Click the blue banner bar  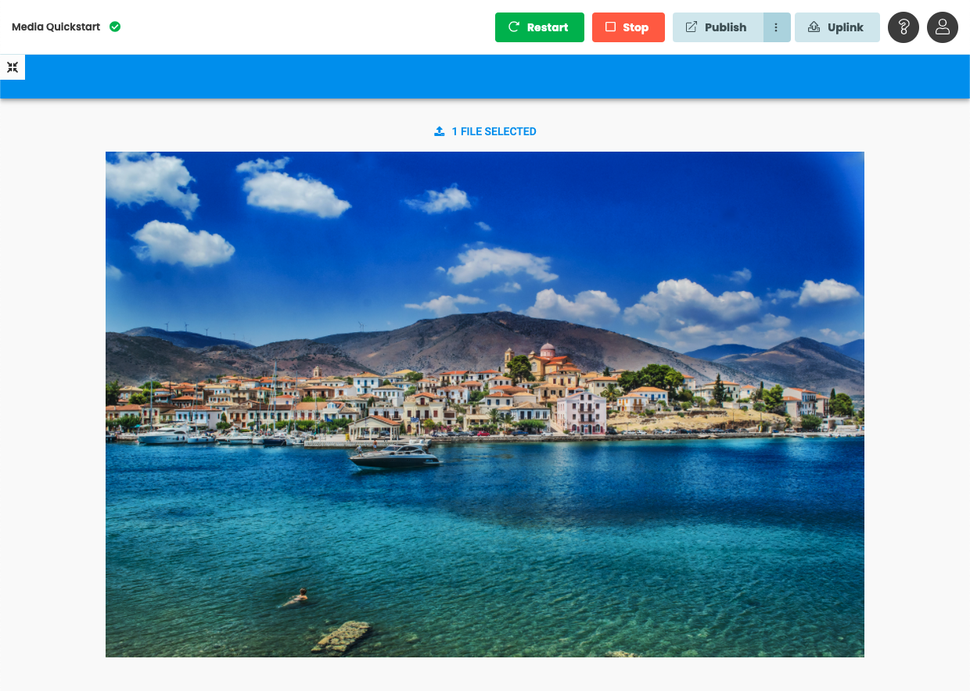coord(485,77)
